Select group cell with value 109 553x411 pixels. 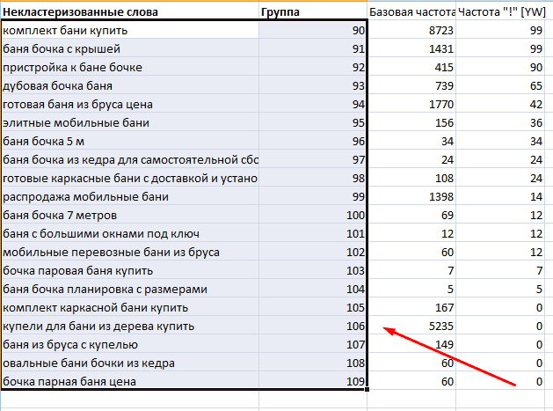(313, 381)
